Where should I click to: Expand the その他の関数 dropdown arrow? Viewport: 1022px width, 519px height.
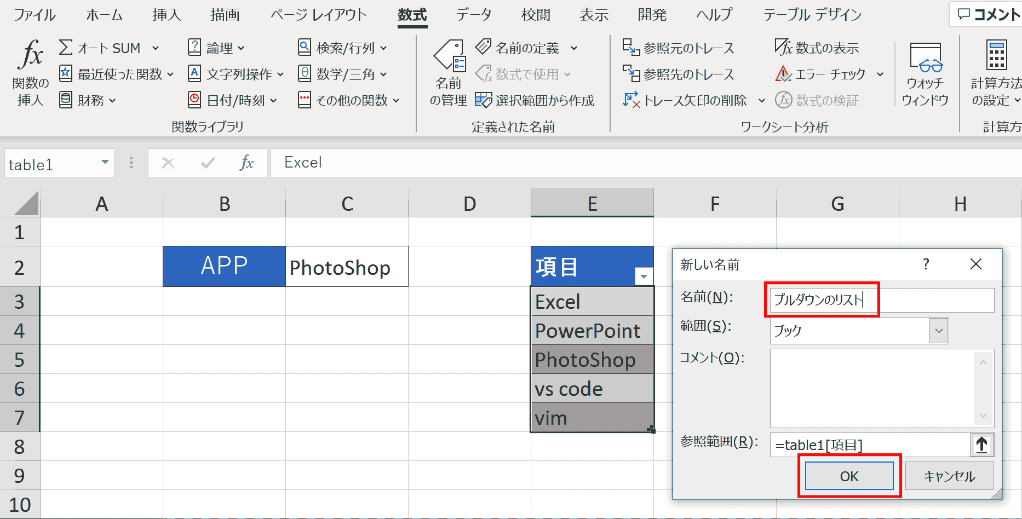coord(396,101)
